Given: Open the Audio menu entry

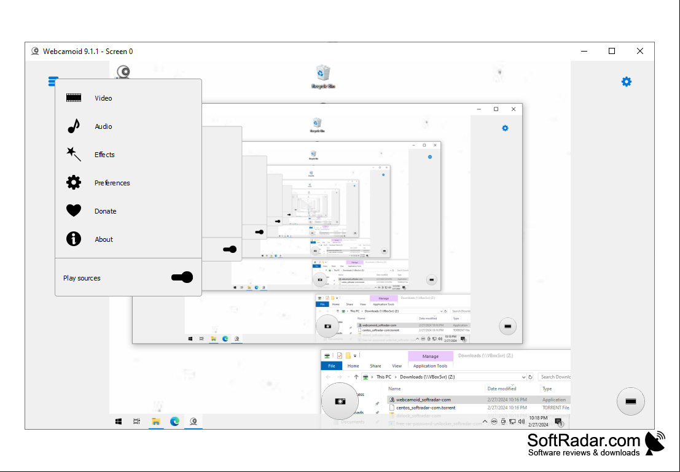Looking at the screenshot, I should pyautogui.click(x=128, y=126).
